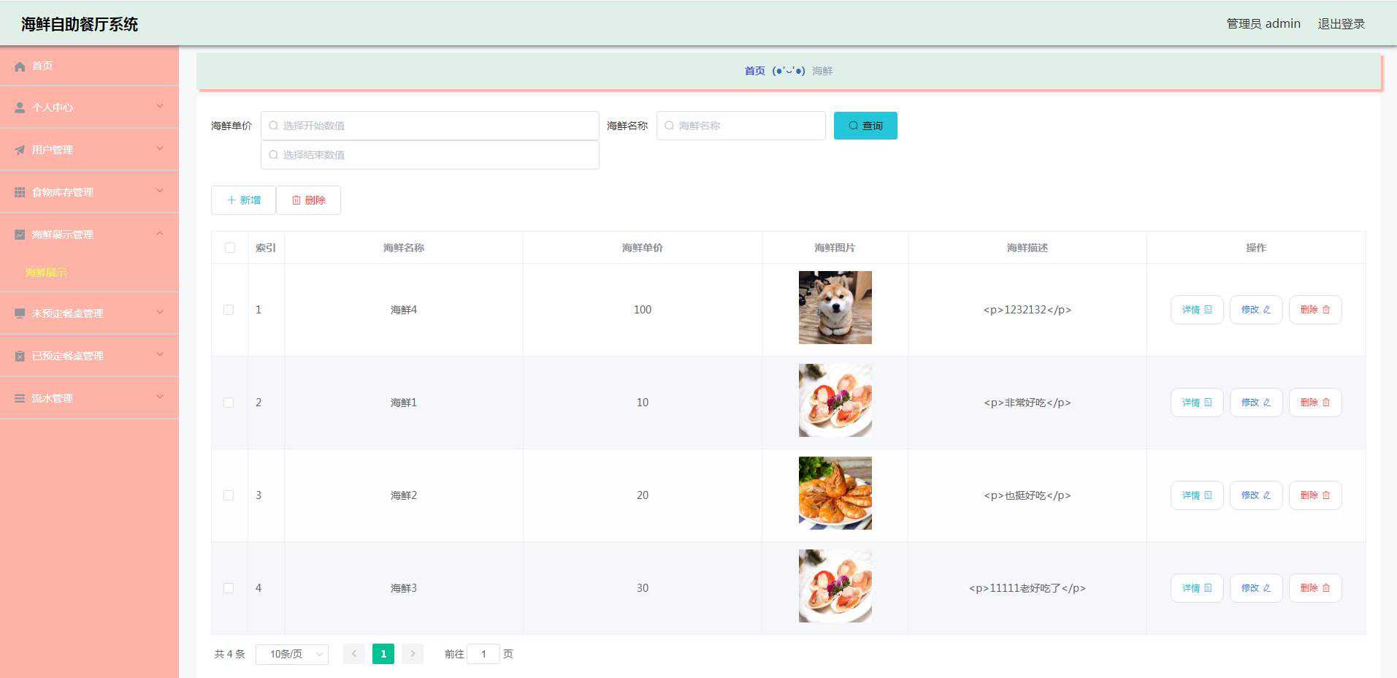Select the 海鲜展示 submenu item
Screen dimensions: 1397x678
point(46,273)
